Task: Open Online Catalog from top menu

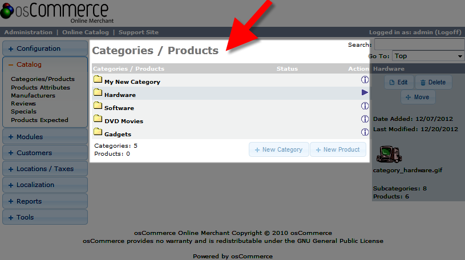Action: click(84, 32)
